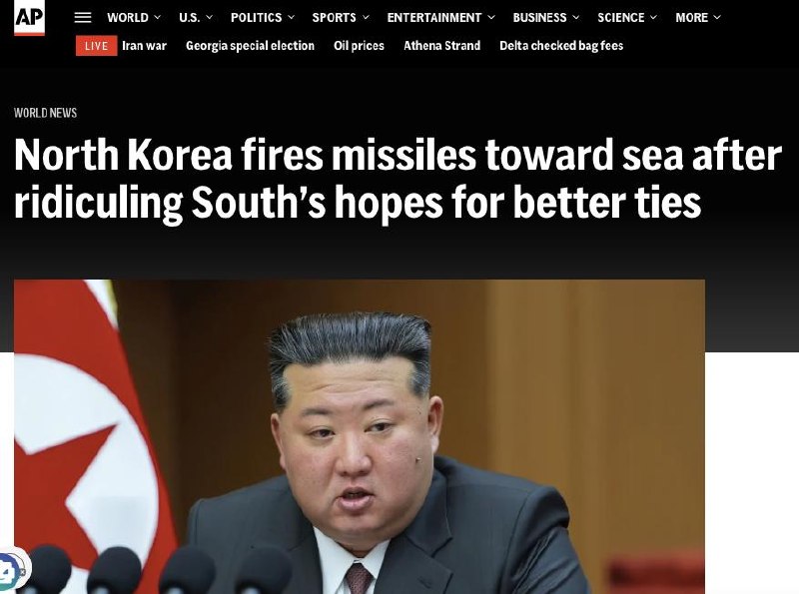Expand the Sports dropdown arrow
The width and height of the screenshot is (799, 594).
(x=366, y=17)
